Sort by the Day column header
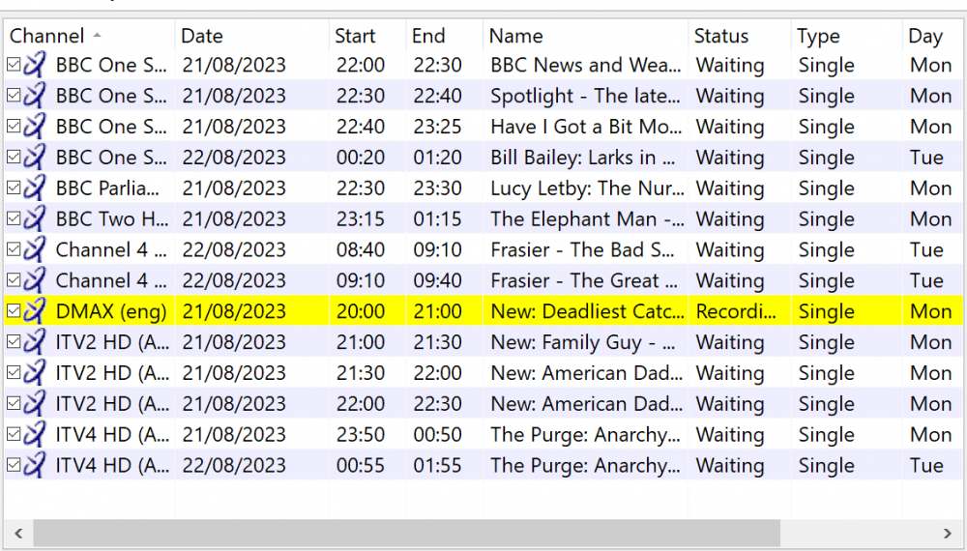 coord(934,36)
